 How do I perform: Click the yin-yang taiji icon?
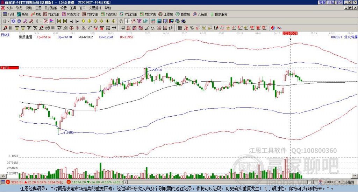tap(273, 28)
